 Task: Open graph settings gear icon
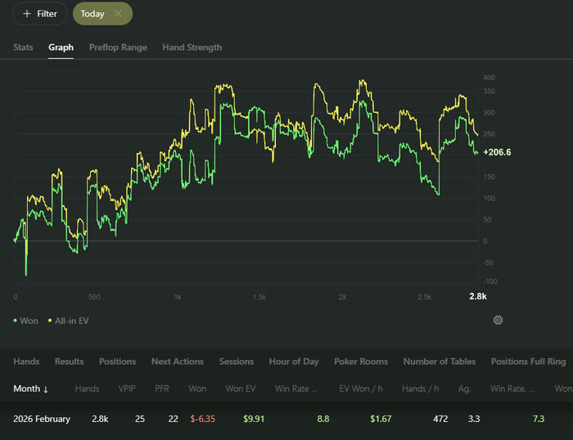tap(498, 321)
